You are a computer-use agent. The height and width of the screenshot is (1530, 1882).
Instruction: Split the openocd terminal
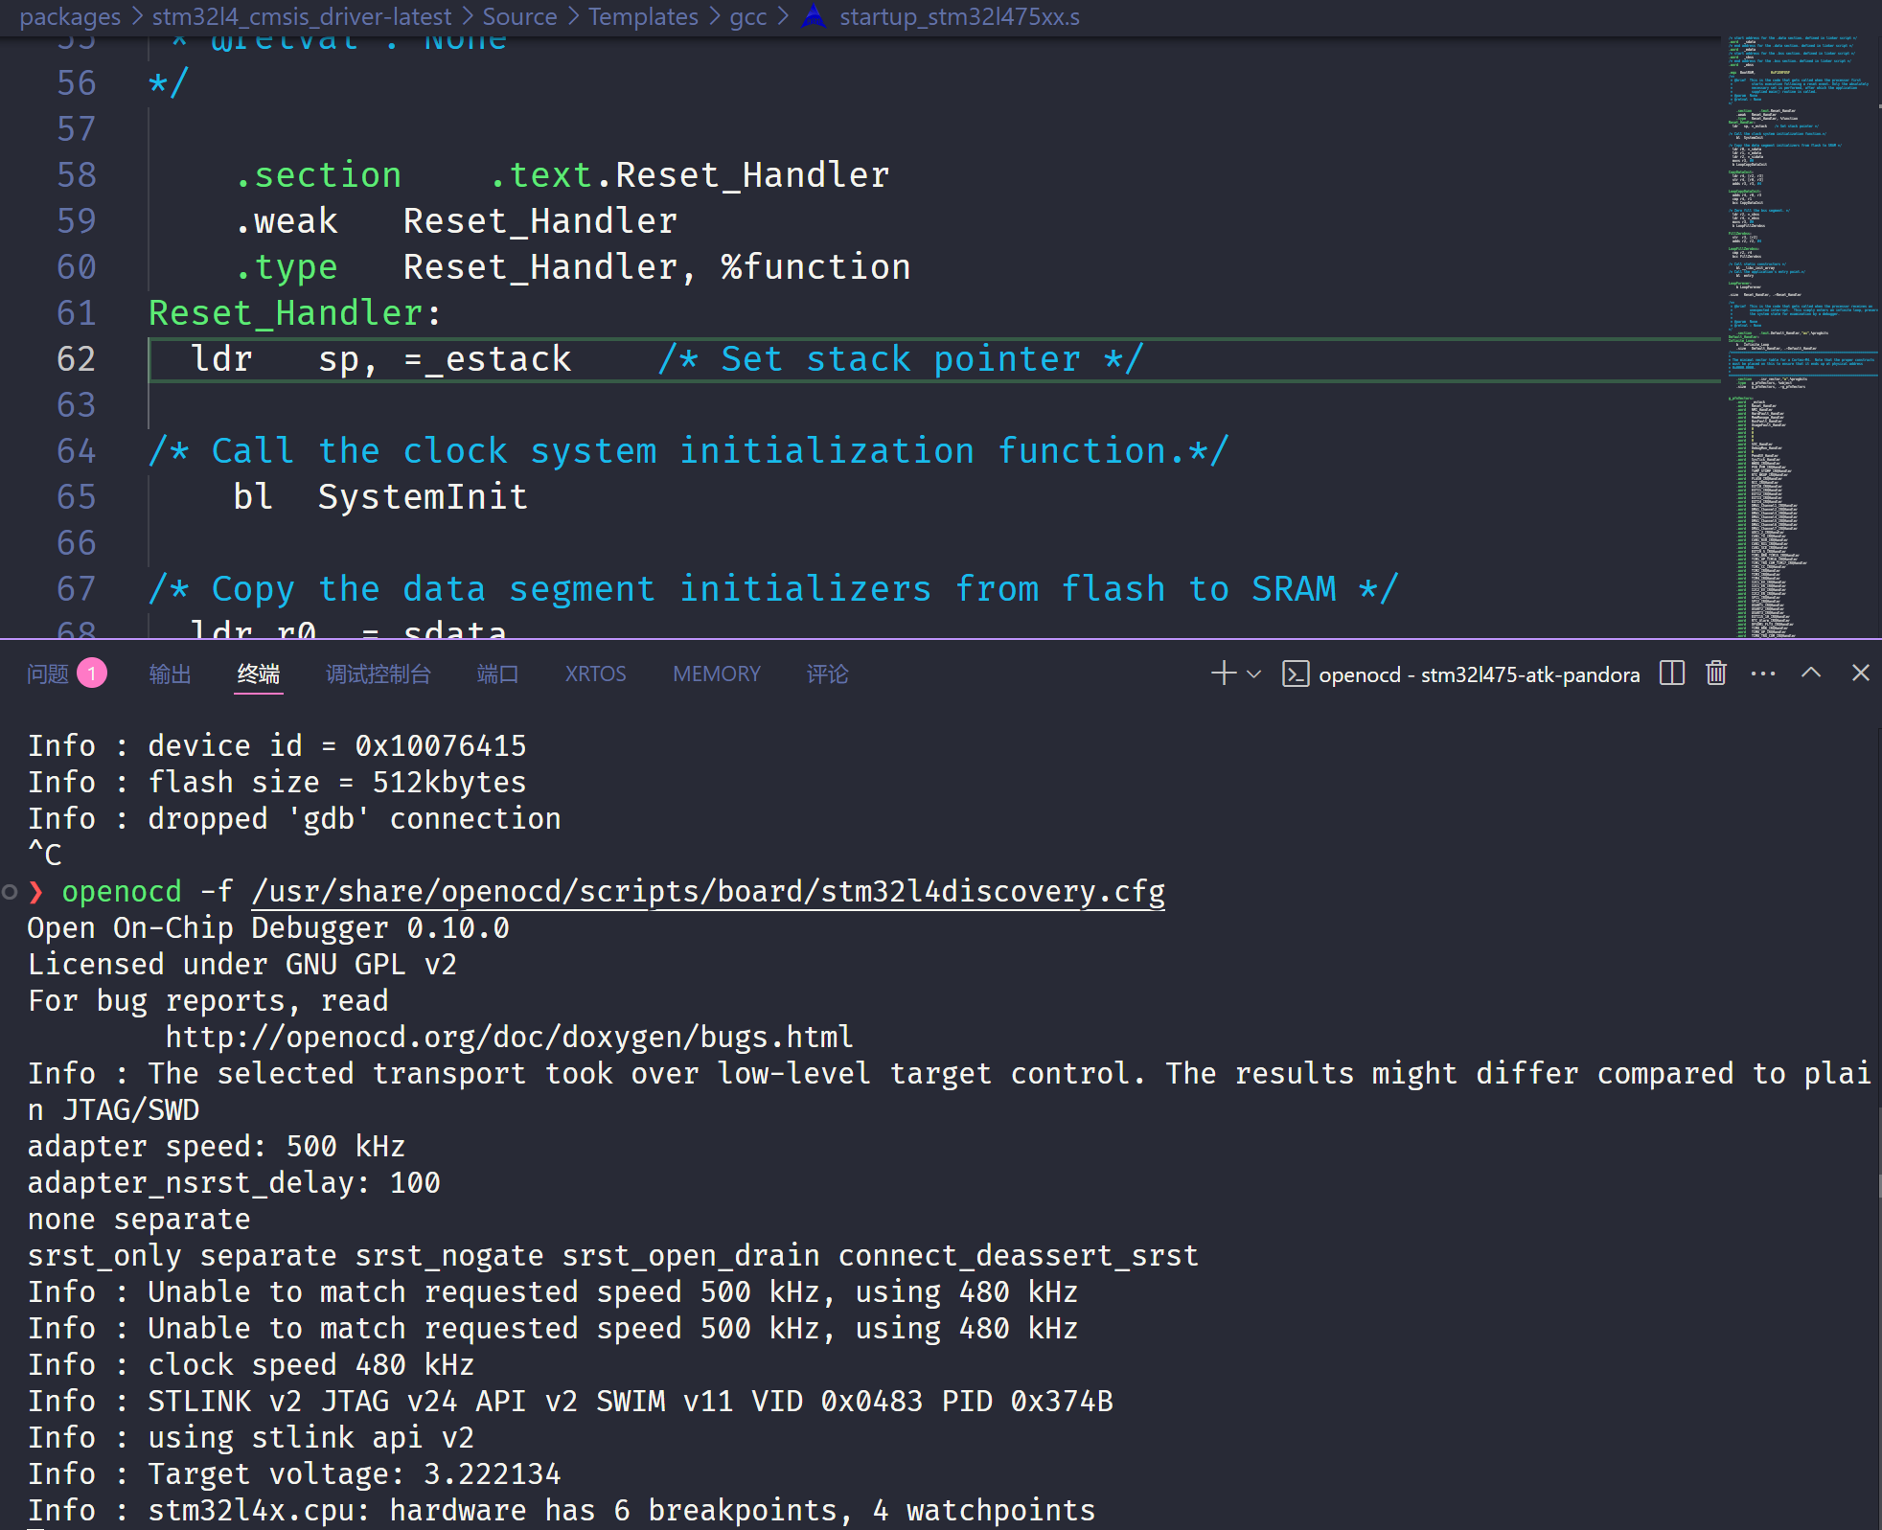point(1670,674)
